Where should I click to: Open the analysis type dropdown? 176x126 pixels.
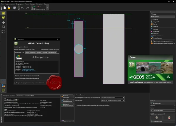(113, 101)
